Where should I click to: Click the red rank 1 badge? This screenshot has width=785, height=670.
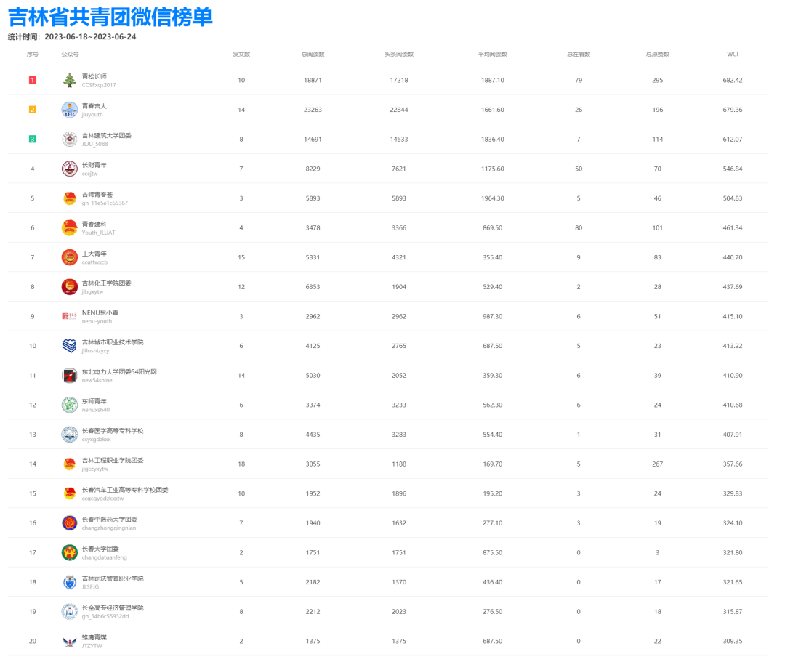coord(33,80)
